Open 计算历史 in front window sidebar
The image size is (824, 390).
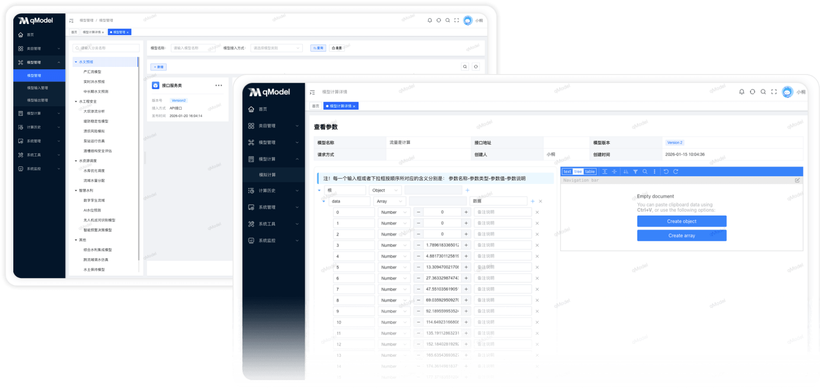[274, 191]
